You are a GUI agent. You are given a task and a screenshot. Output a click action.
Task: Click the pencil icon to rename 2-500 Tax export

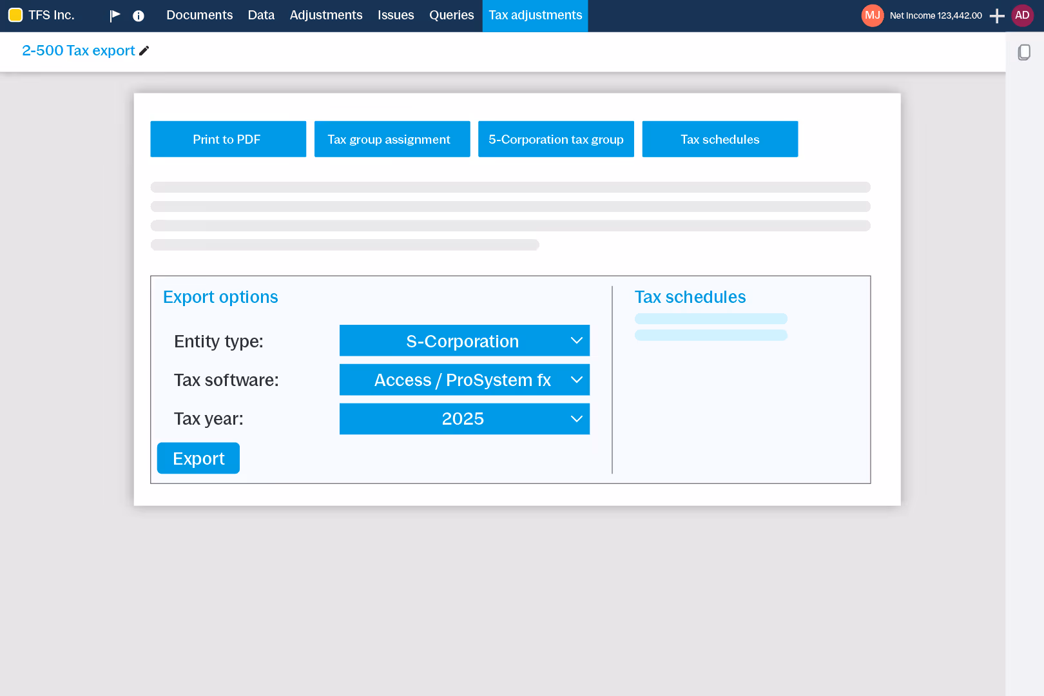(x=144, y=50)
